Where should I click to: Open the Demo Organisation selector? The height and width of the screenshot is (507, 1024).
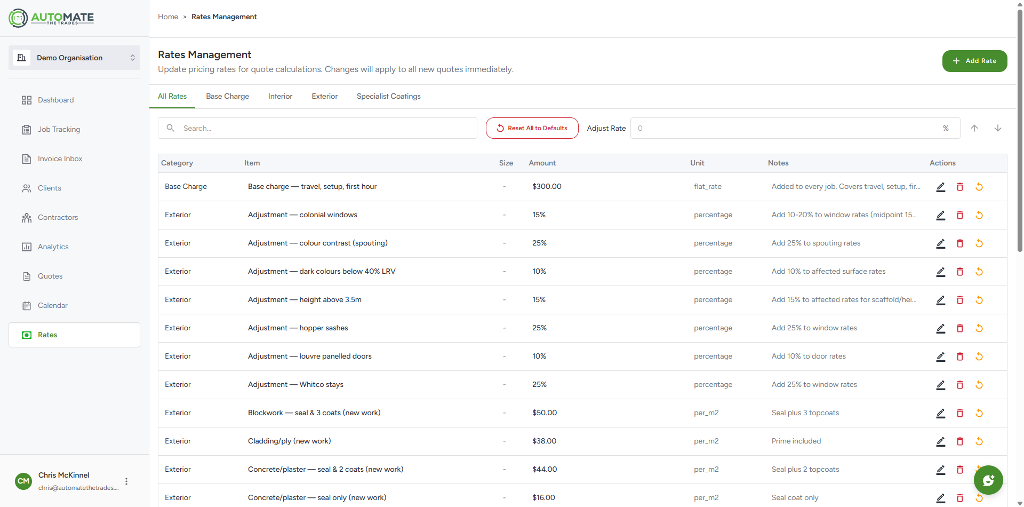[74, 58]
